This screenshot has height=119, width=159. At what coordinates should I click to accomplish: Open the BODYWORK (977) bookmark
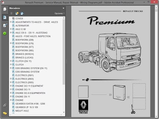point(25,47)
